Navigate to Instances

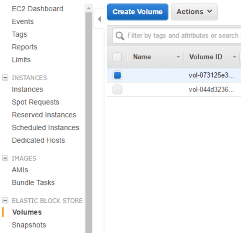click(x=27, y=89)
